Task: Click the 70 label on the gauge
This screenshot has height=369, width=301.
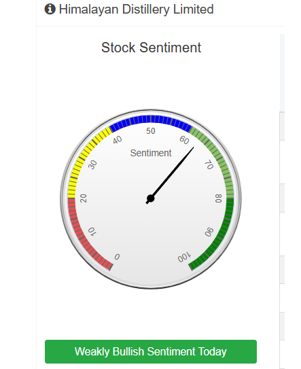Action: click(x=209, y=164)
